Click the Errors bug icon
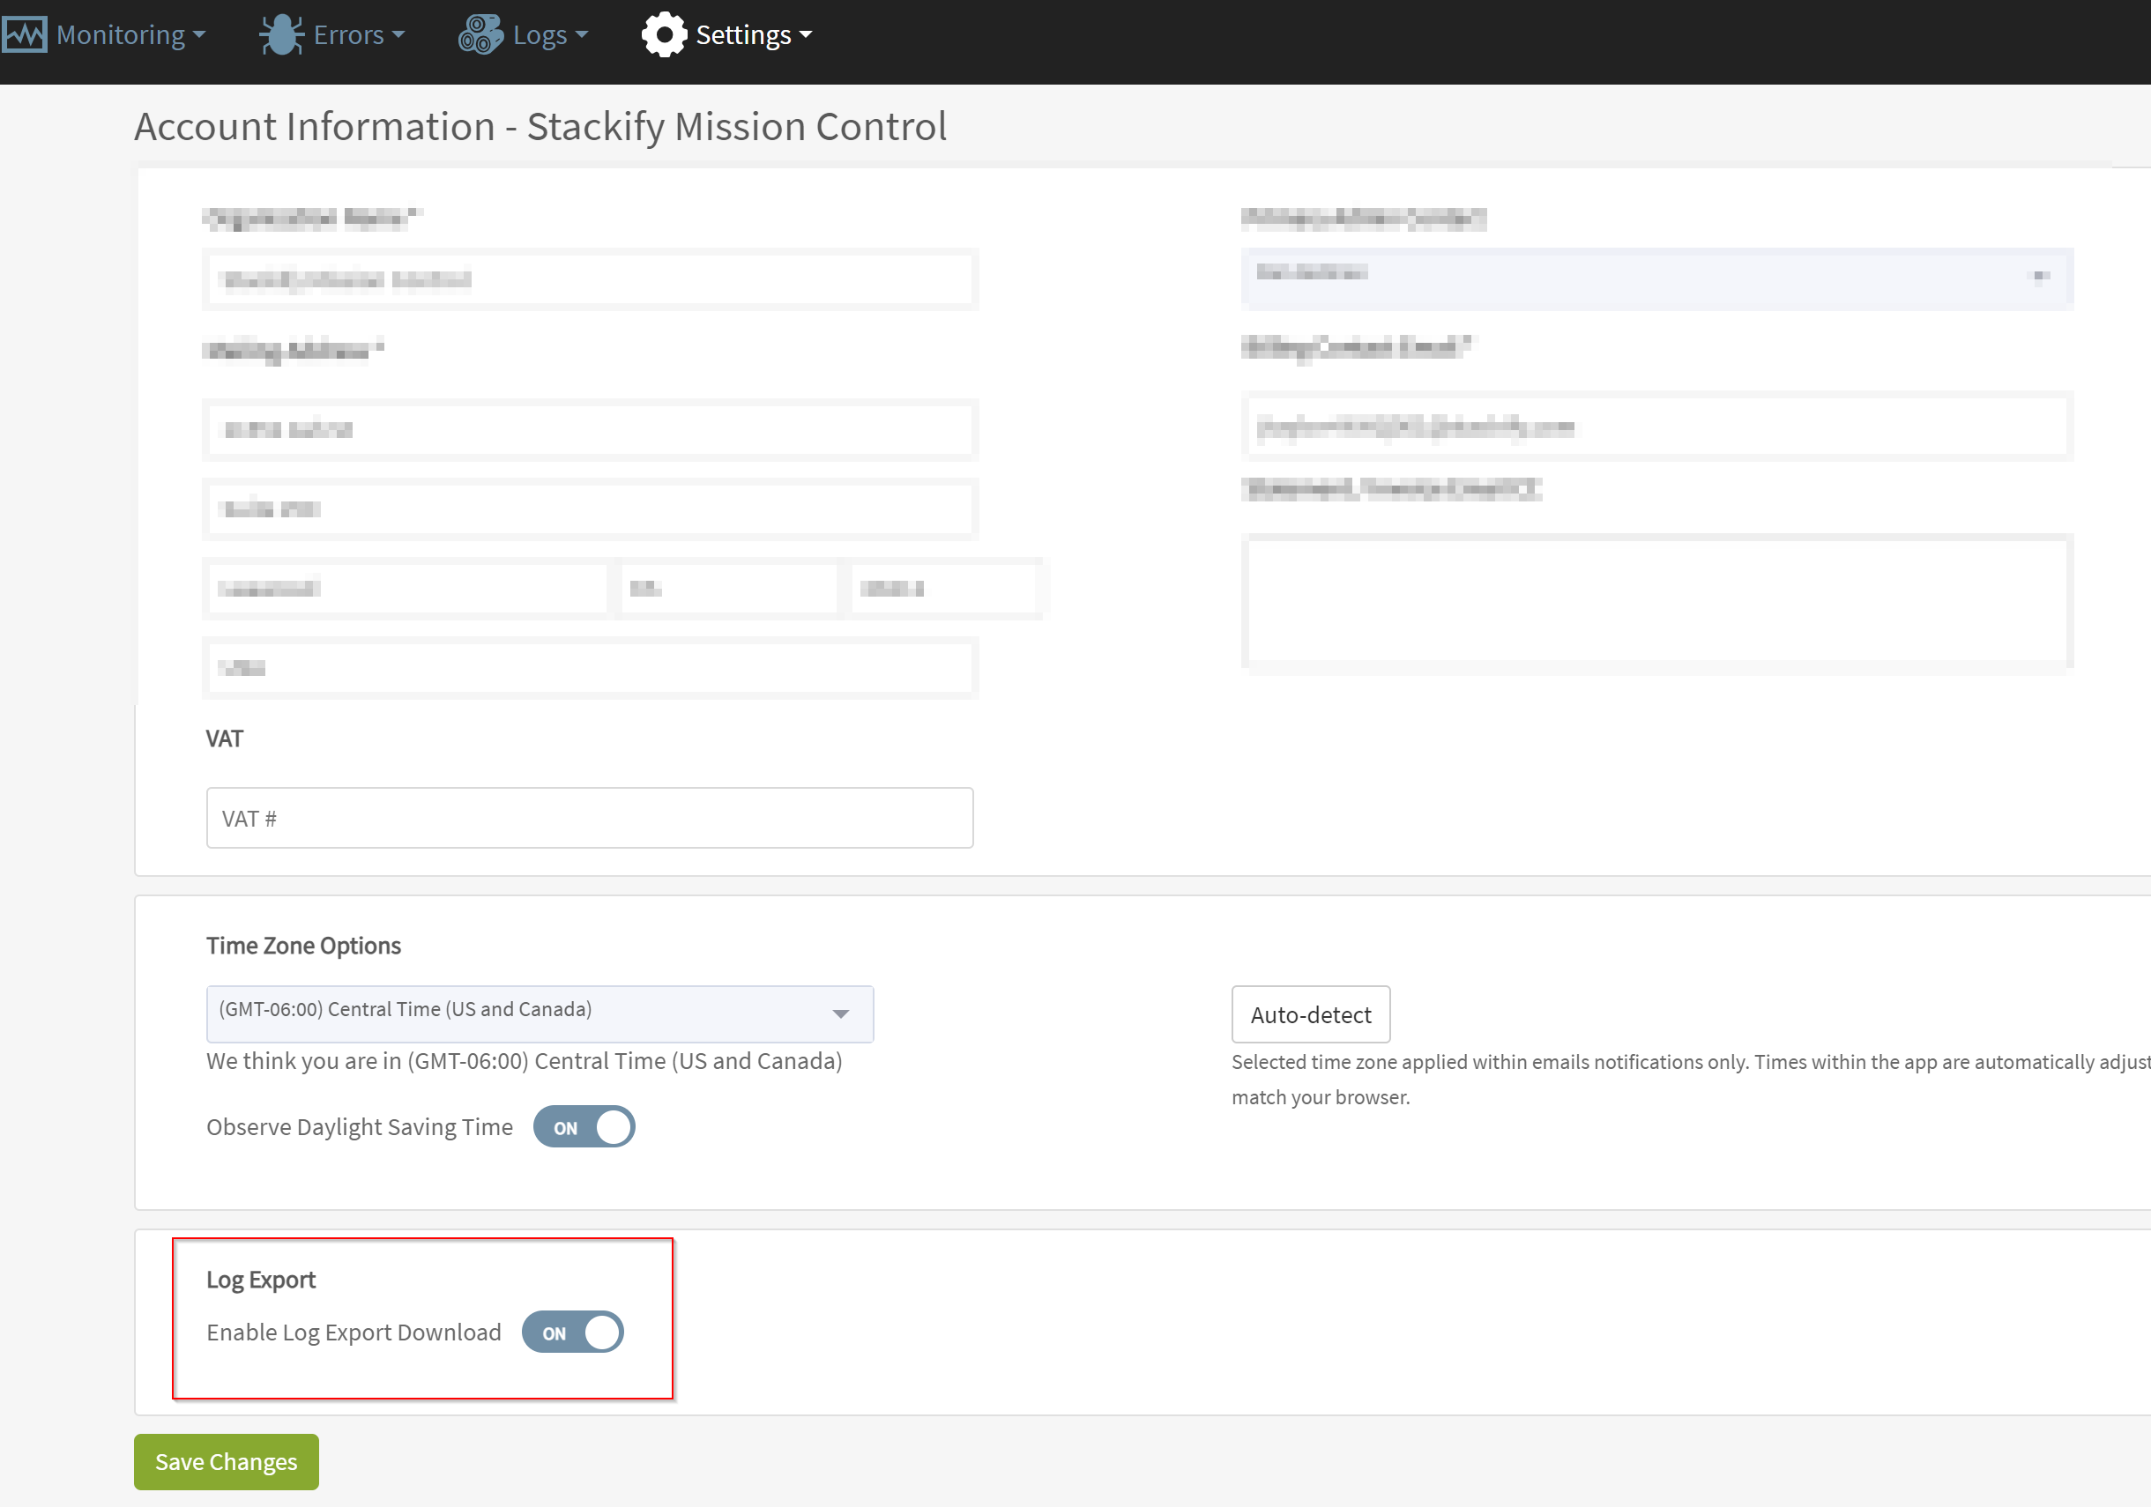 point(281,34)
